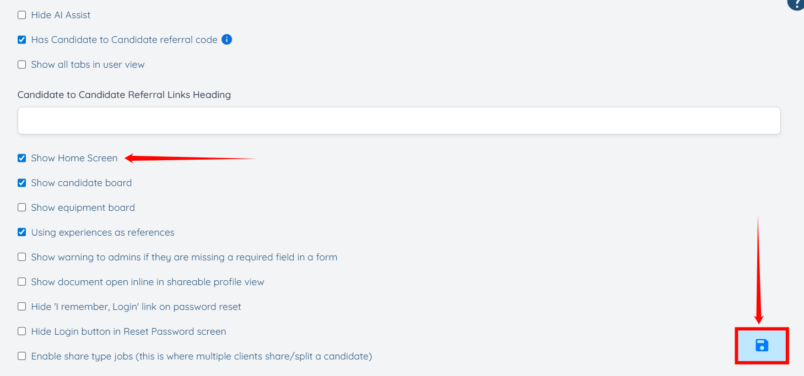Uncheck Using experiences as references
This screenshot has width=804, height=376.
coord(22,232)
